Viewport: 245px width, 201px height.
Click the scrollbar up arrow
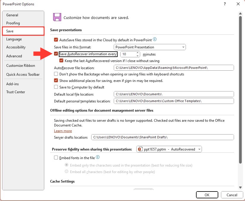tap(240, 14)
